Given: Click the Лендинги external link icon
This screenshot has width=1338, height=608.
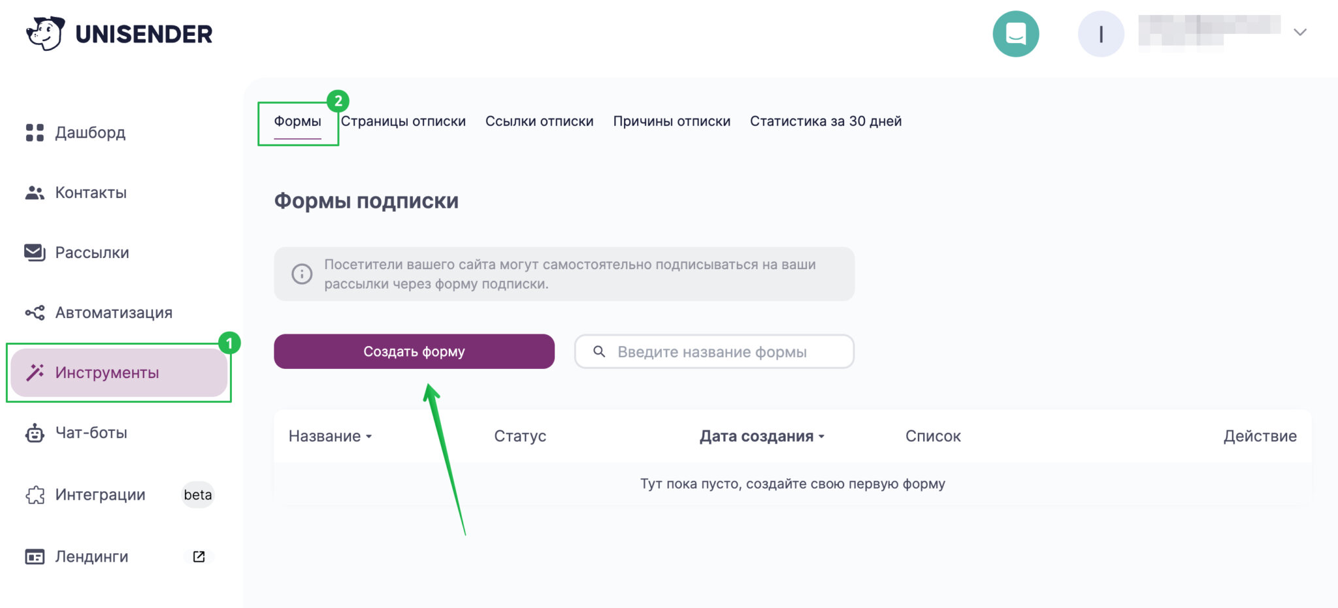Looking at the screenshot, I should 199,556.
